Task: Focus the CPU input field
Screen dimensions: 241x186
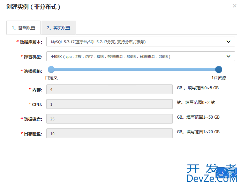Action: click(x=110, y=104)
